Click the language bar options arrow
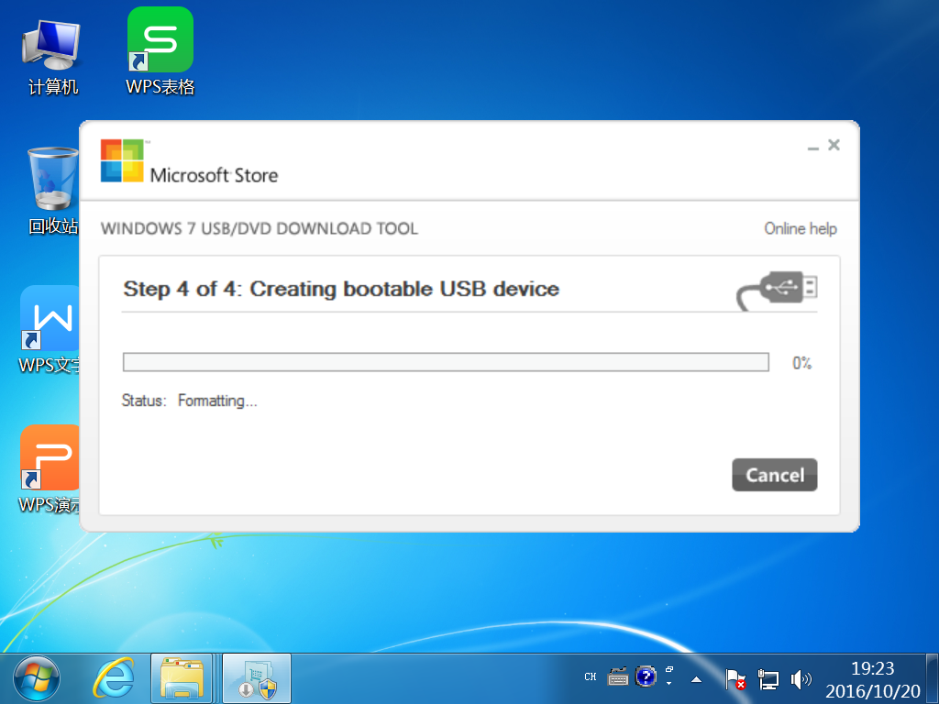939x704 pixels. click(x=668, y=683)
